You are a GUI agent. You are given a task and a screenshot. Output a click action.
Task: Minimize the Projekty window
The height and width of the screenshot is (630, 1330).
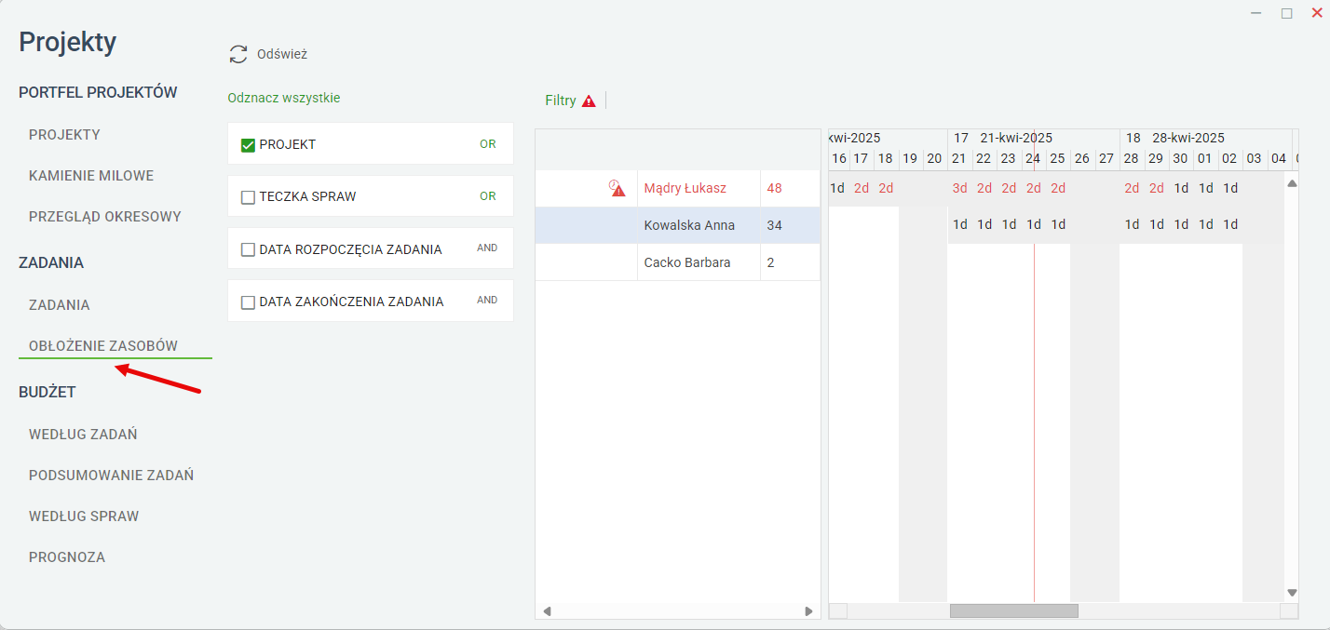(1255, 13)
